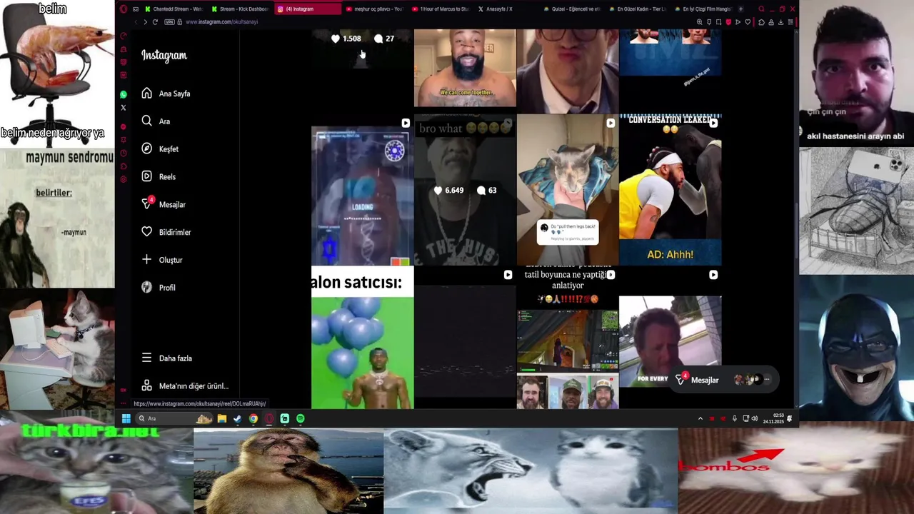Image resolution: width=914 pixels, height=514 pixels.
Task: Open the "bro what" reel with 6.649 likes
Action: pos(465,190)
